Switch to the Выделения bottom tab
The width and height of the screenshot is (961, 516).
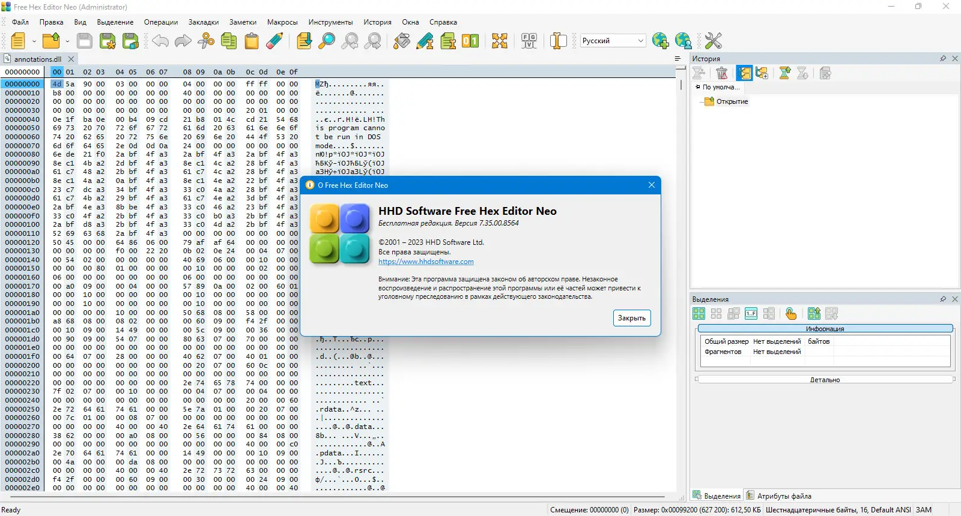coord(717,496)
